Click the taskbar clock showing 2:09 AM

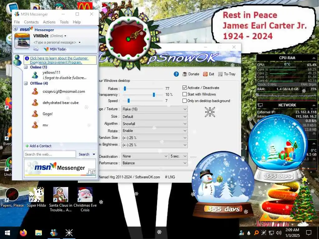293,233
